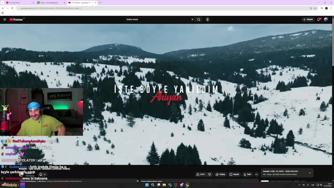Click the browser address bar URL
The width and height of the screenshot is (334, 188).
tap(164, 8)
